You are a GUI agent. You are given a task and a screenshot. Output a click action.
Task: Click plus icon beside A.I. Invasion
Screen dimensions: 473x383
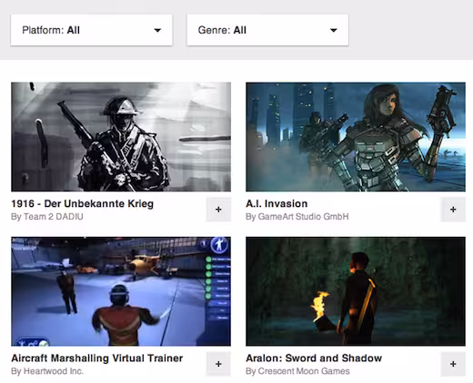point(453,210)
